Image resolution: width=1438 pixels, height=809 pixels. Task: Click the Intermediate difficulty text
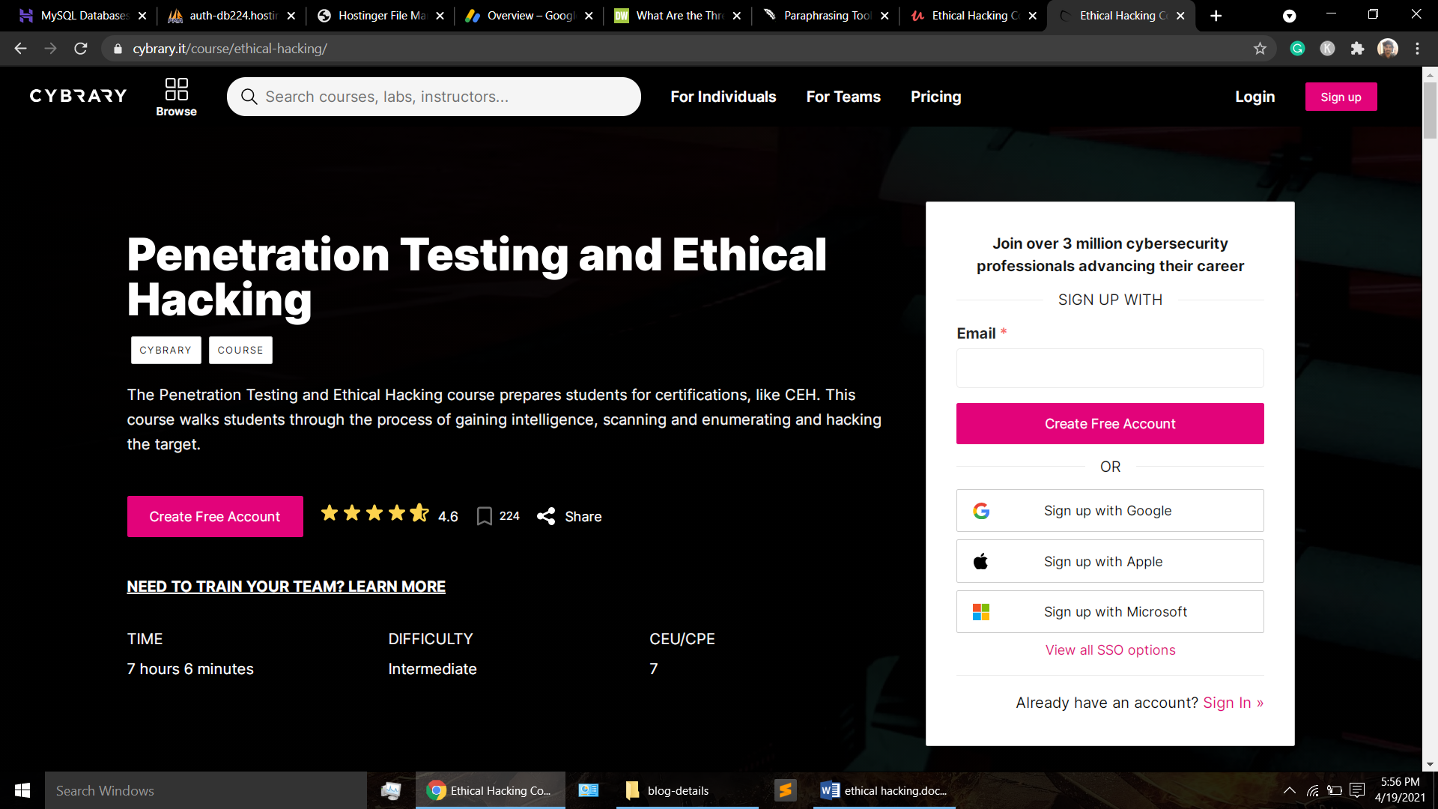(x=432, y=669)
